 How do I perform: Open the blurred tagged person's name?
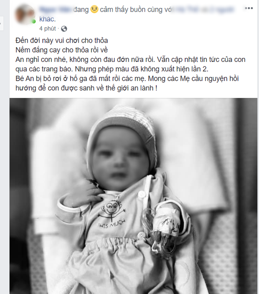point(203,9)
